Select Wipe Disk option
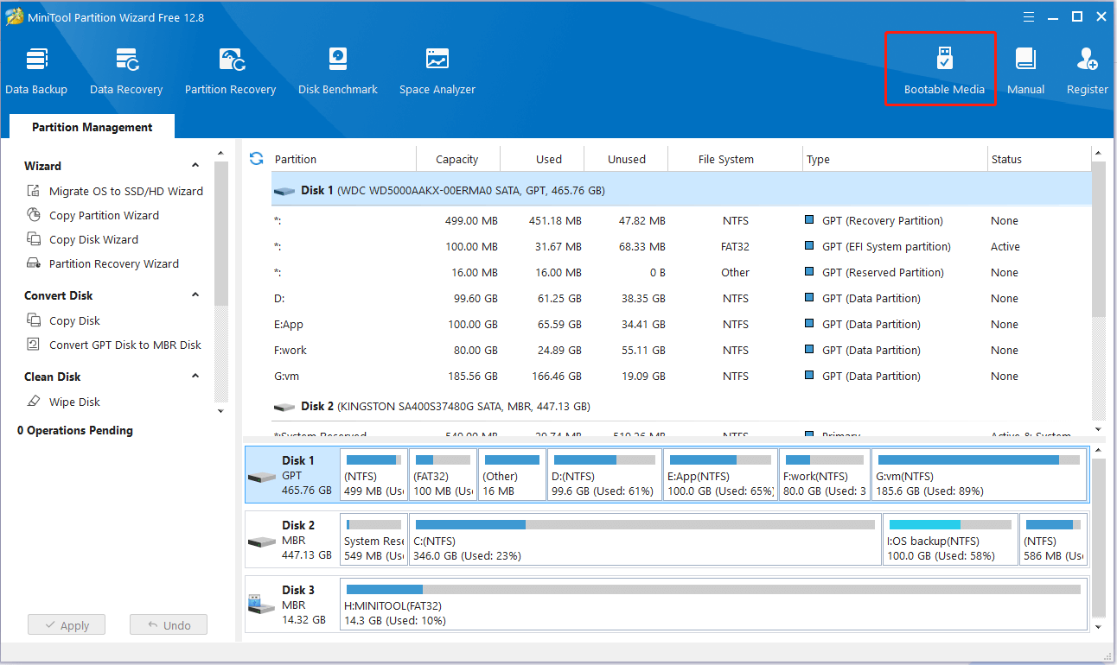This screenshot has height=665, width=1117. (74, 402)
